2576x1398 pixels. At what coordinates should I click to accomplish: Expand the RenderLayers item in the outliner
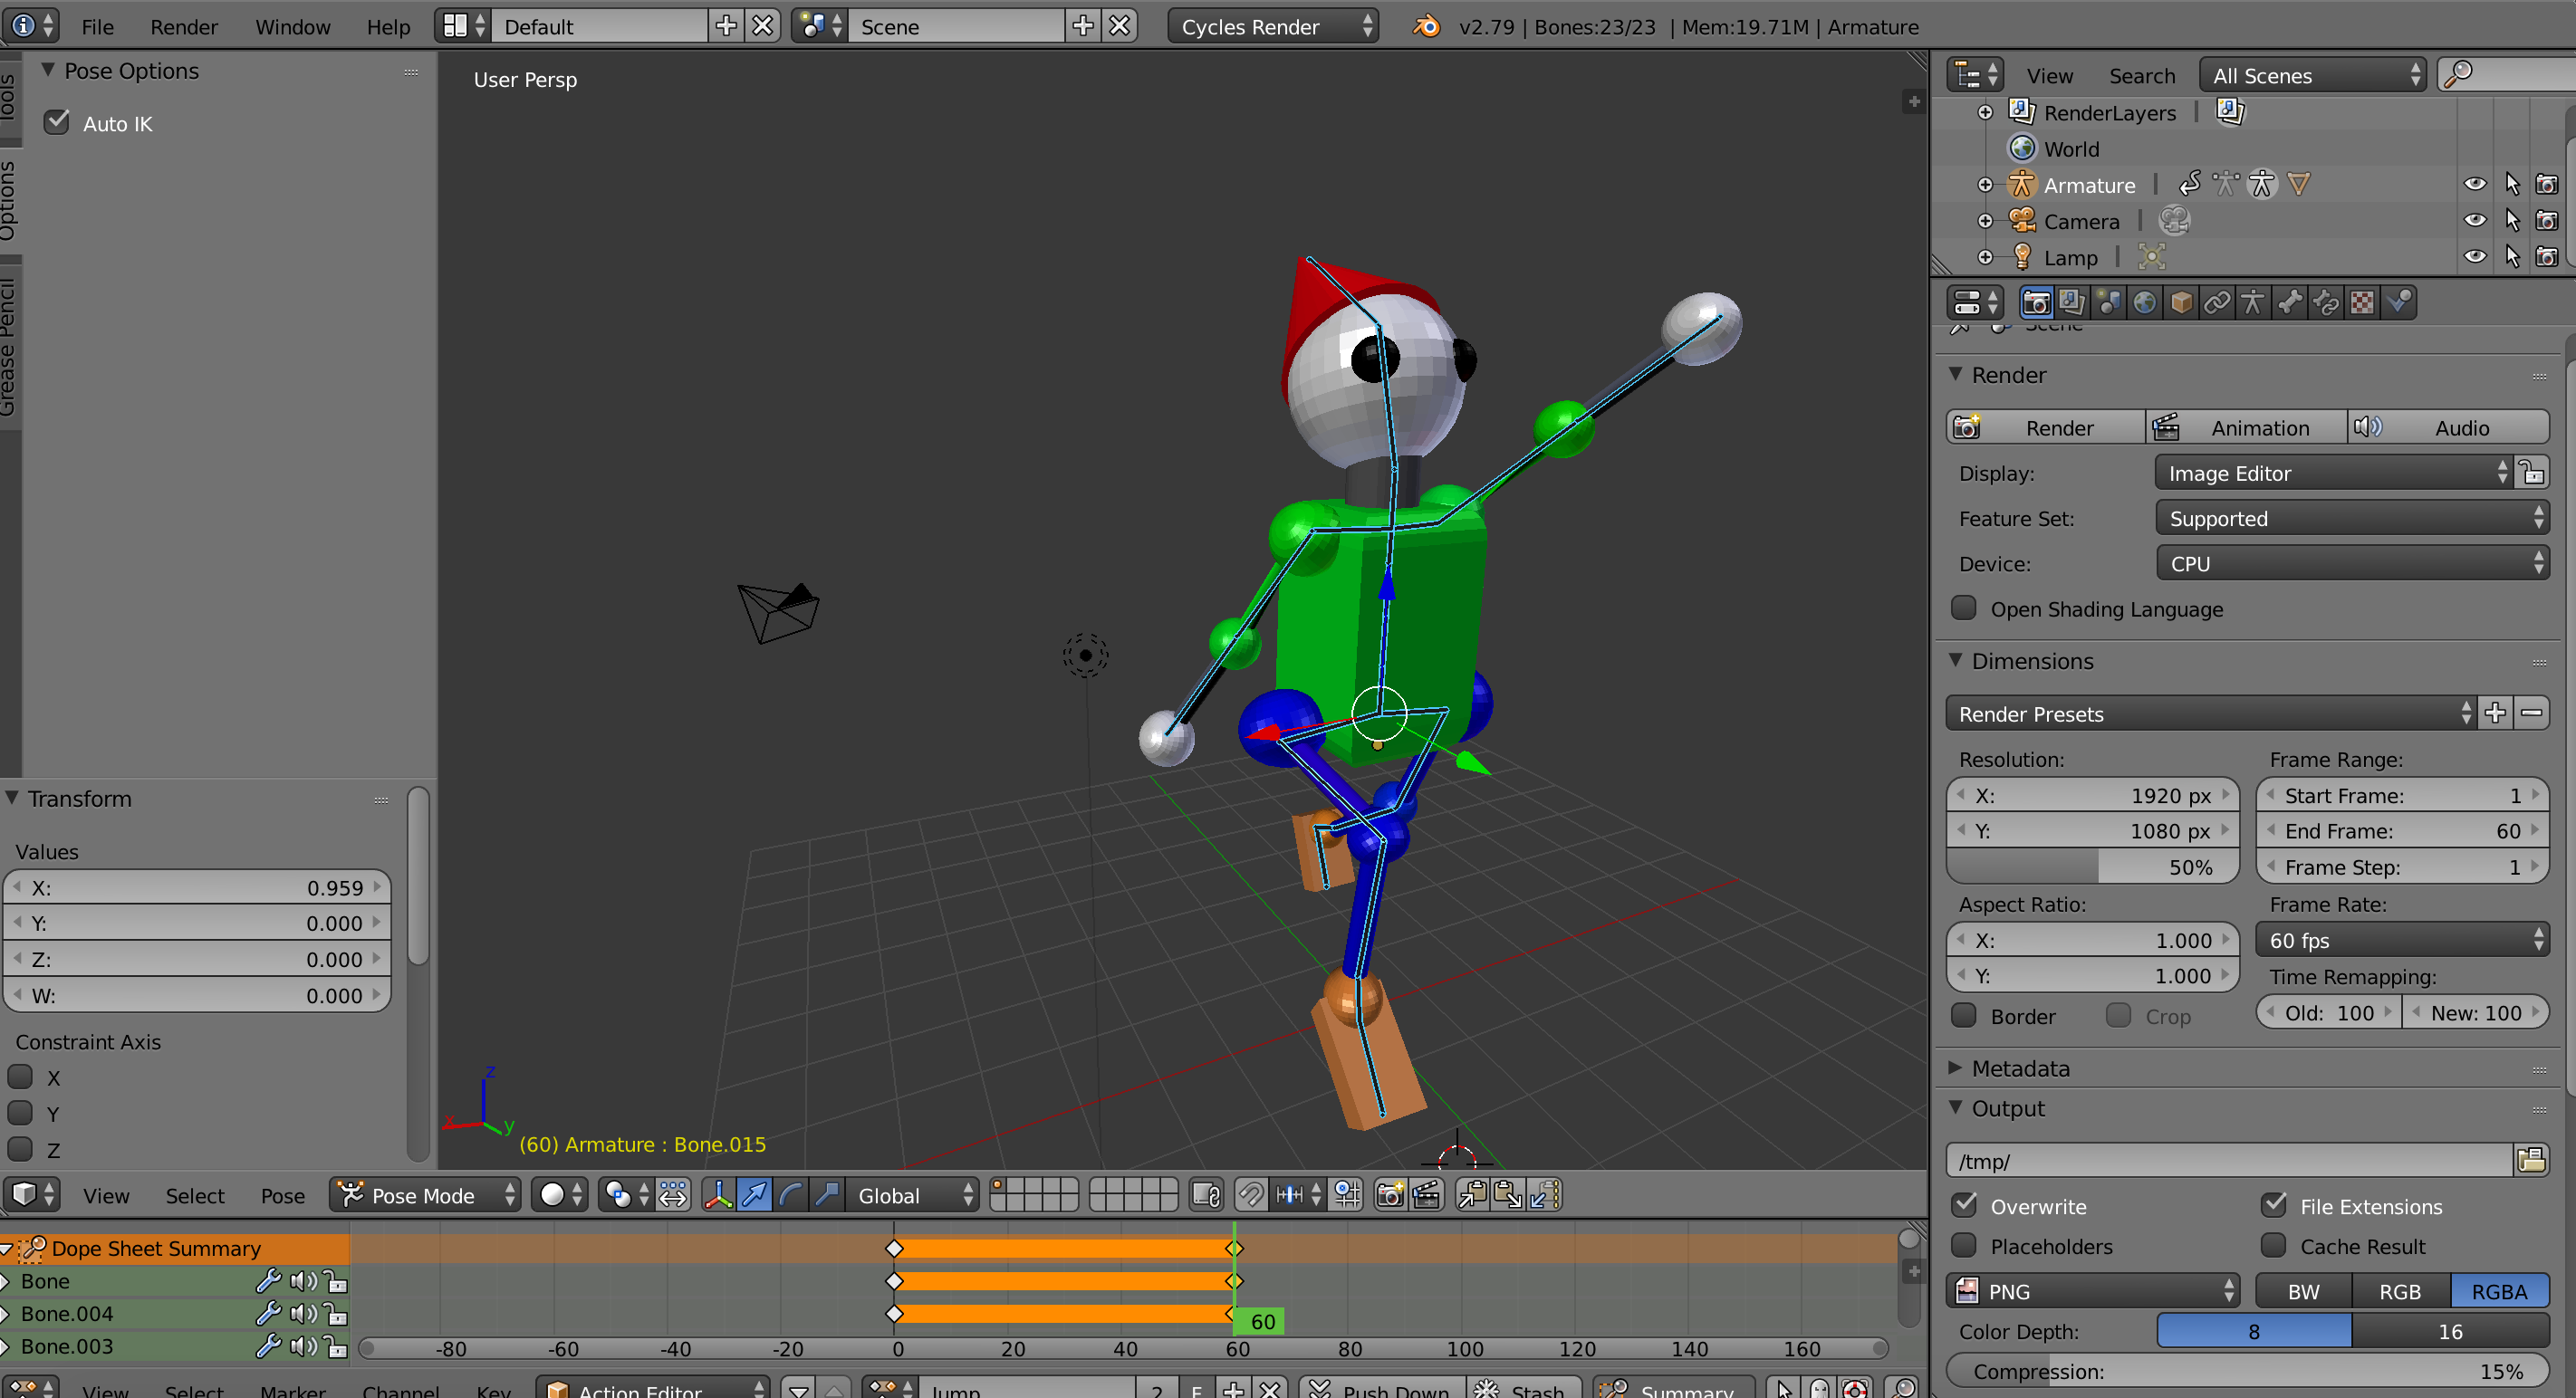pos(1985,113)
